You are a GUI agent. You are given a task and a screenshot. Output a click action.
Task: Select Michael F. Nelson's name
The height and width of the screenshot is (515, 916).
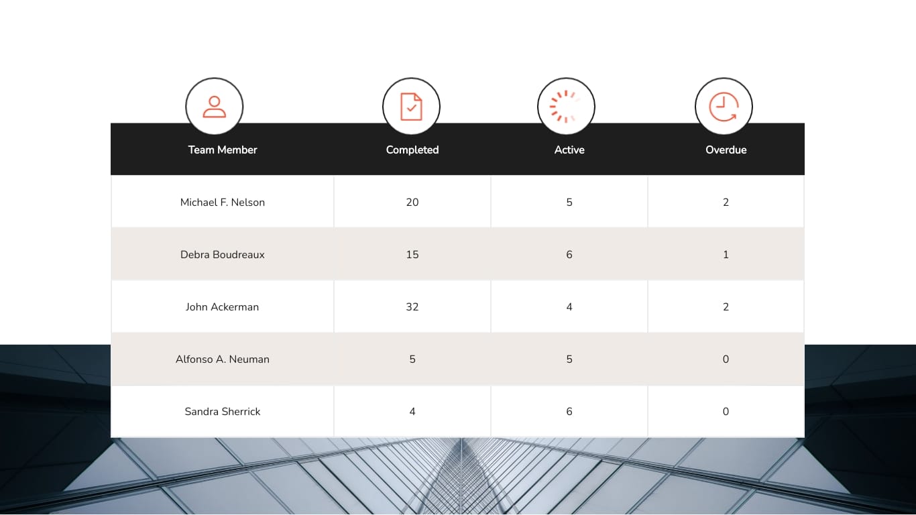coord(222,202)
